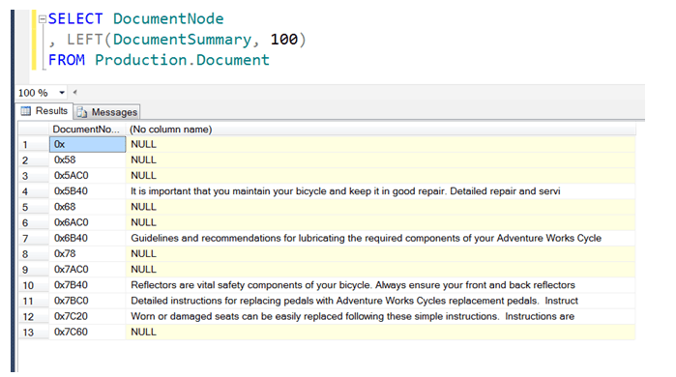Viewport: 676px width, 377px height.
Task: Select row header number 7
Action: (34, 238)
